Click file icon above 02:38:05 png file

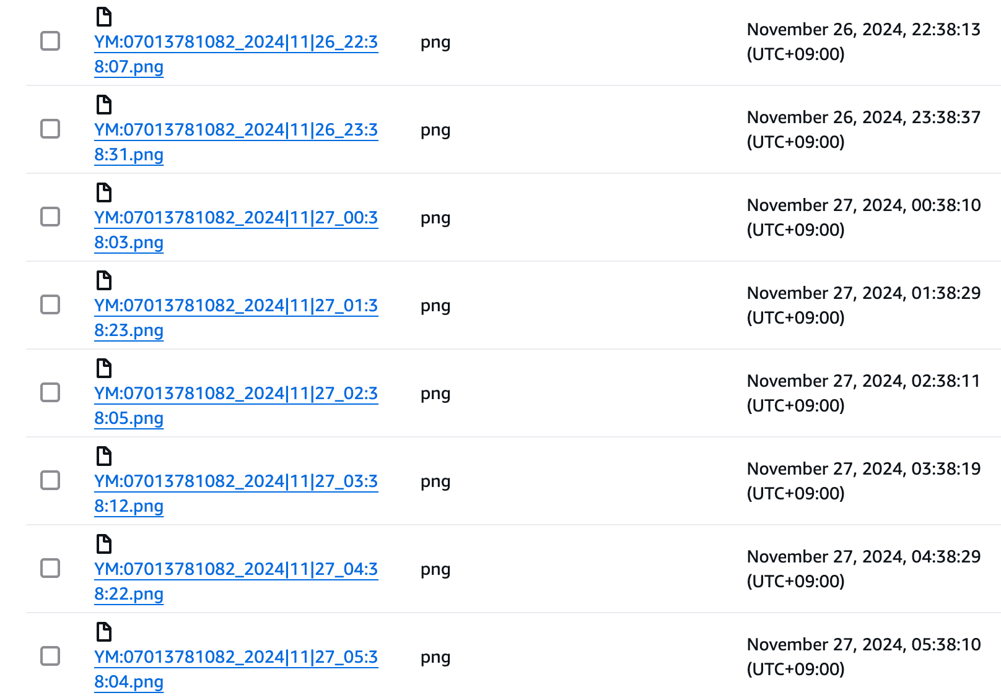(104, 368)
